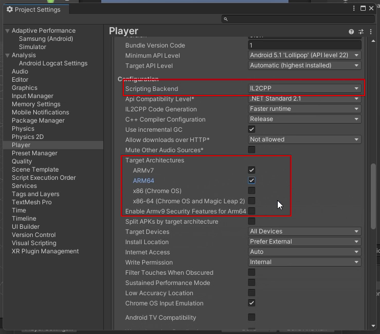Screen dimensions: 380x334
Task: Select XR Plugin Management settings category
Action: pyautogui.click(x=45, y=251)
